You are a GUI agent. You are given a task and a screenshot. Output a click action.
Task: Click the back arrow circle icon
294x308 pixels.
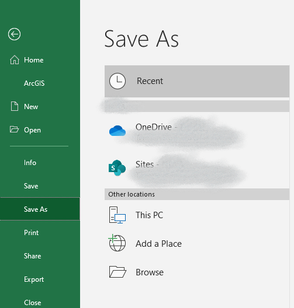click(x=14, y=34)
